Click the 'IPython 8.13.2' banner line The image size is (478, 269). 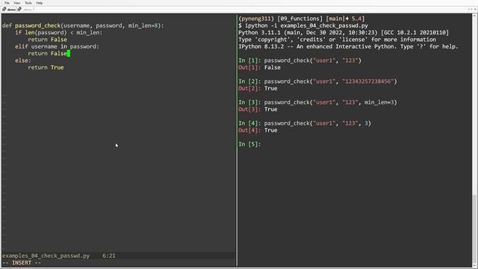[348, 46]
